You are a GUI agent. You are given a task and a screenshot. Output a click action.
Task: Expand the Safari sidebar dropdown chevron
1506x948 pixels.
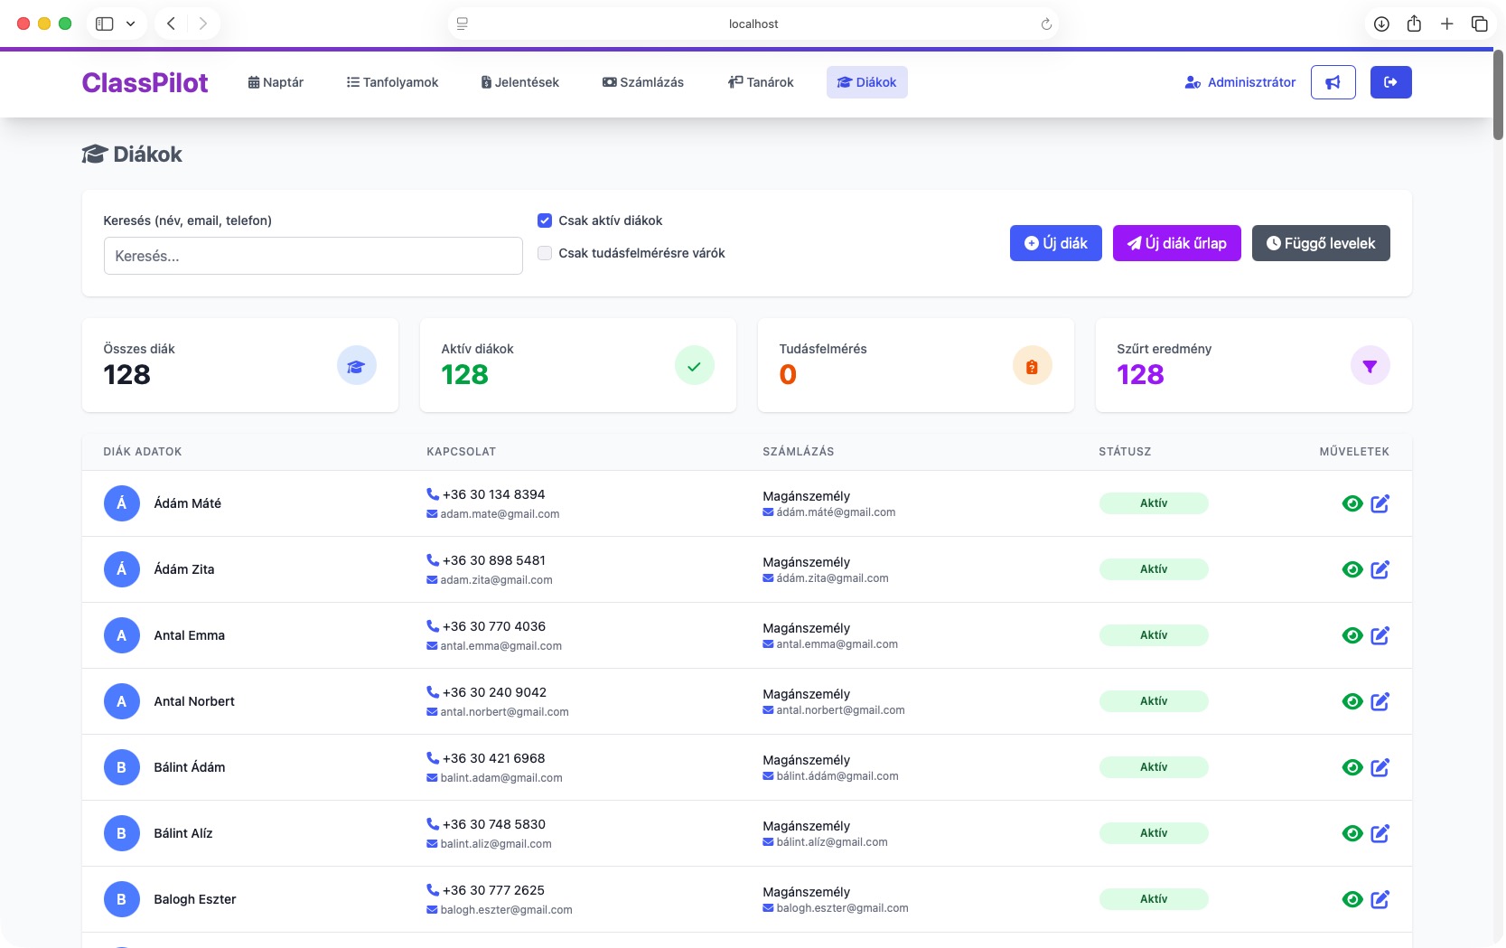130,24
